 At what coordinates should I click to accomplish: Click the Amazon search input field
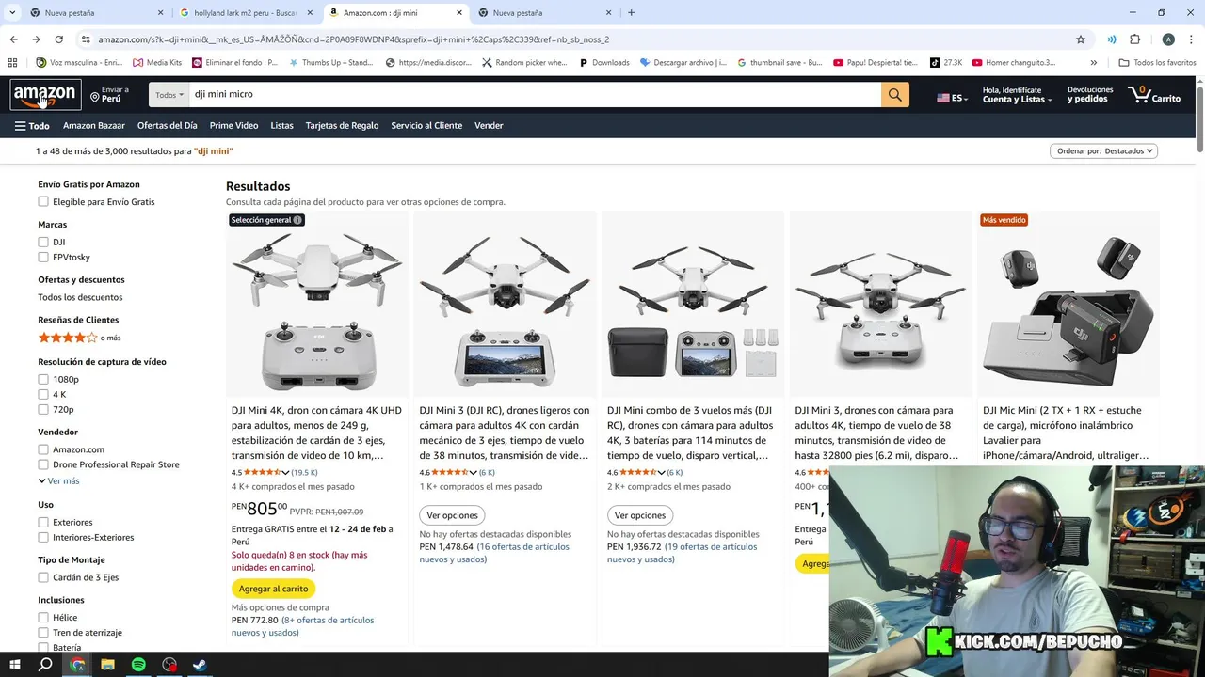[x=535, y=95]
